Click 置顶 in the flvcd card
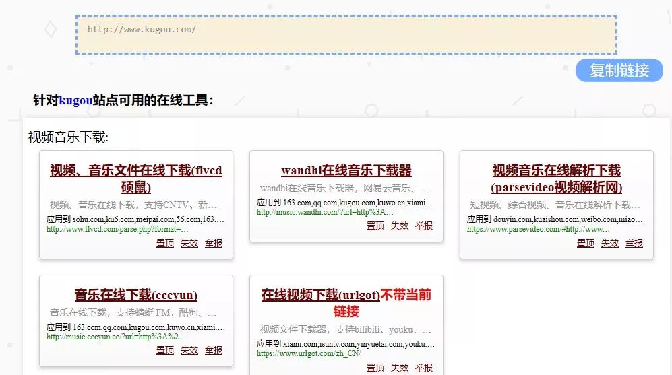 click(165, 243)
